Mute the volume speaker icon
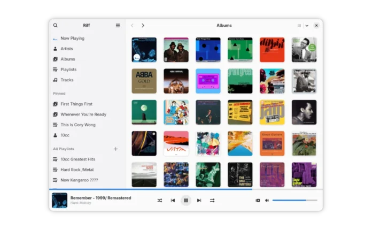The height and width of the screenshot is (230, 372). point(267,201)
